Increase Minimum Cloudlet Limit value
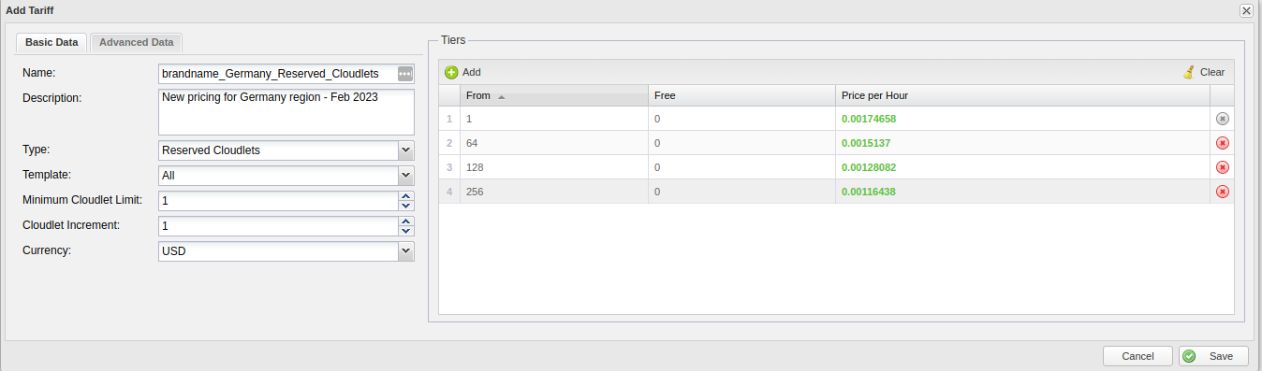This screenshot has width=1262, height=371. tap(405, 196)
